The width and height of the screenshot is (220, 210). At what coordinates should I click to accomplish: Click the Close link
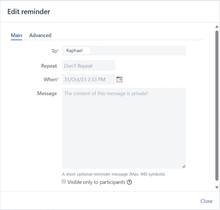[x=206, y=201]
